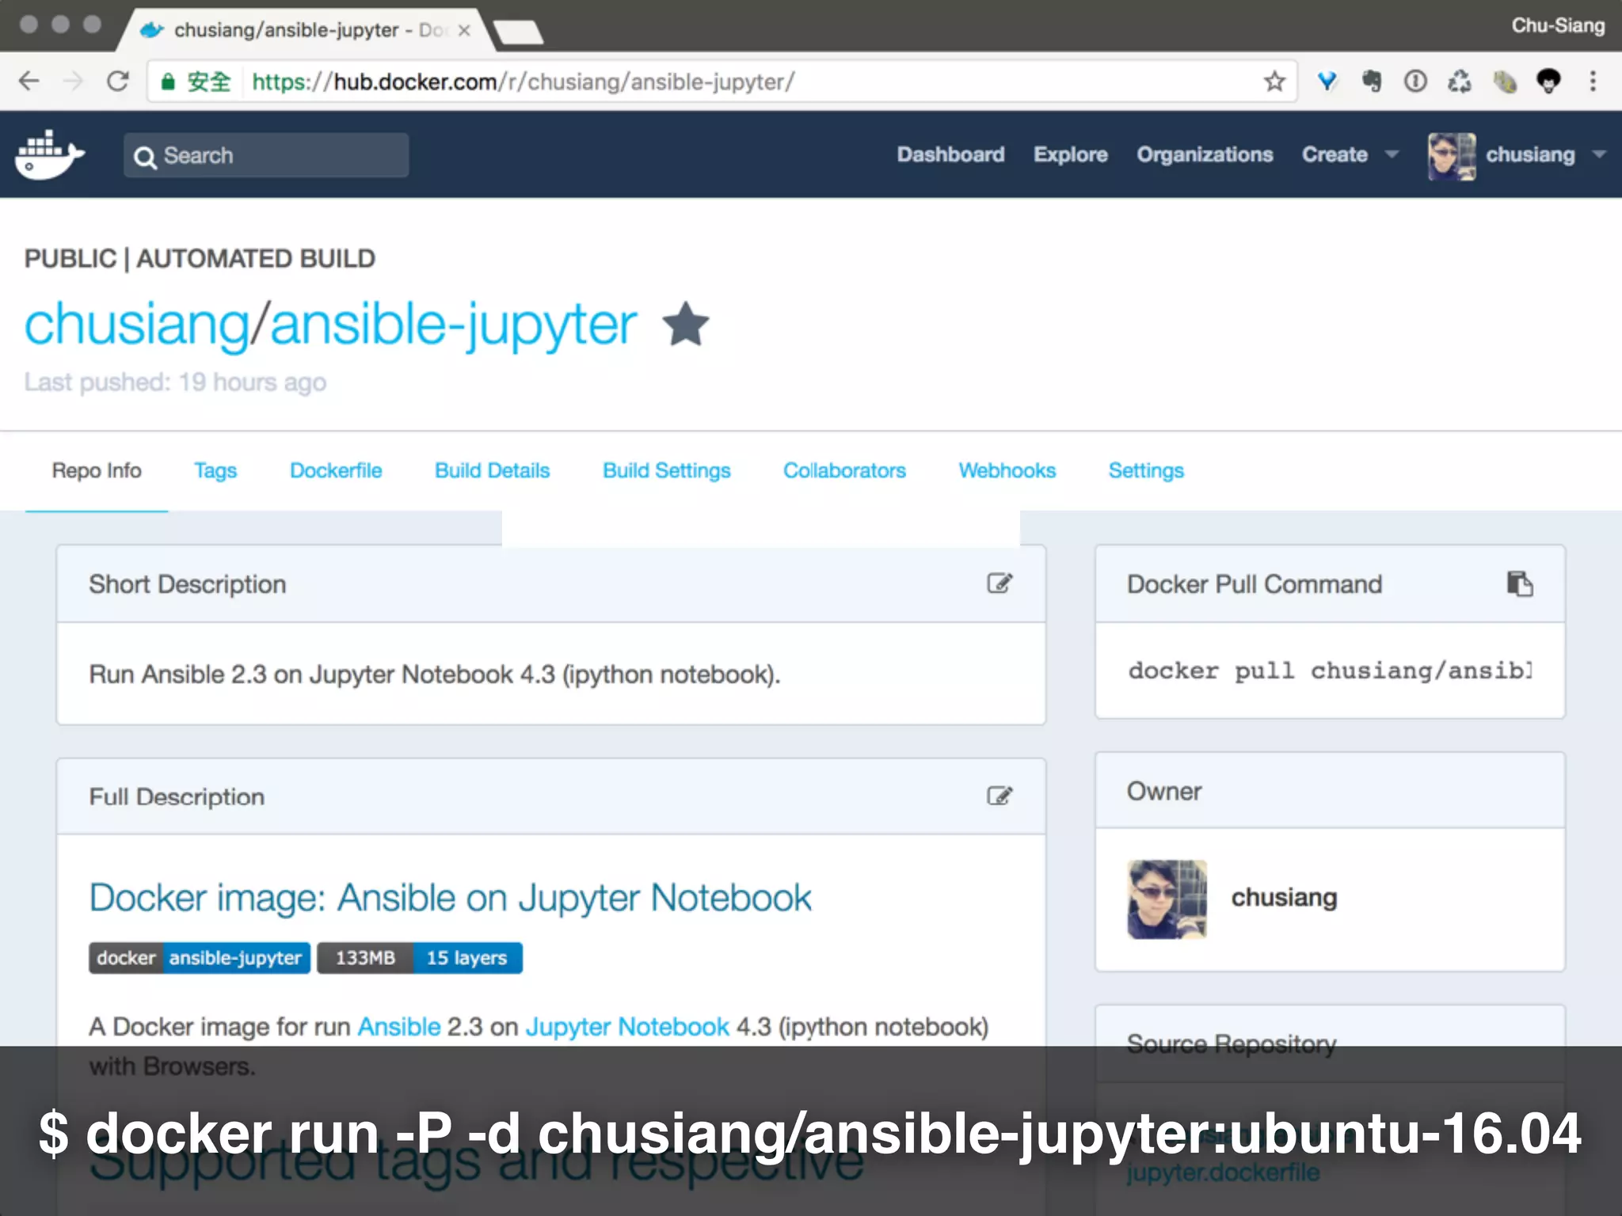Image resolution: width=1622 pixels, height=1216 pixels.
Task: Click the Docker whale logo
Action: coord(49,154)
